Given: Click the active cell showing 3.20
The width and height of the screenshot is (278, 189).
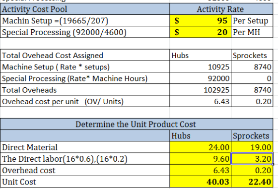Looking at the screenshot, I should (x=252, y=159).
